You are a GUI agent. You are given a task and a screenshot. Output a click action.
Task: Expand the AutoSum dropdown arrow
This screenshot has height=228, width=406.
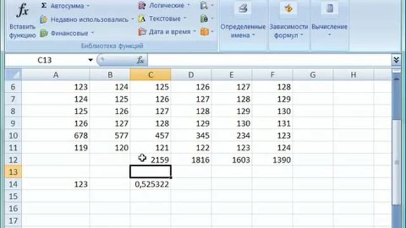pos(88,6)
